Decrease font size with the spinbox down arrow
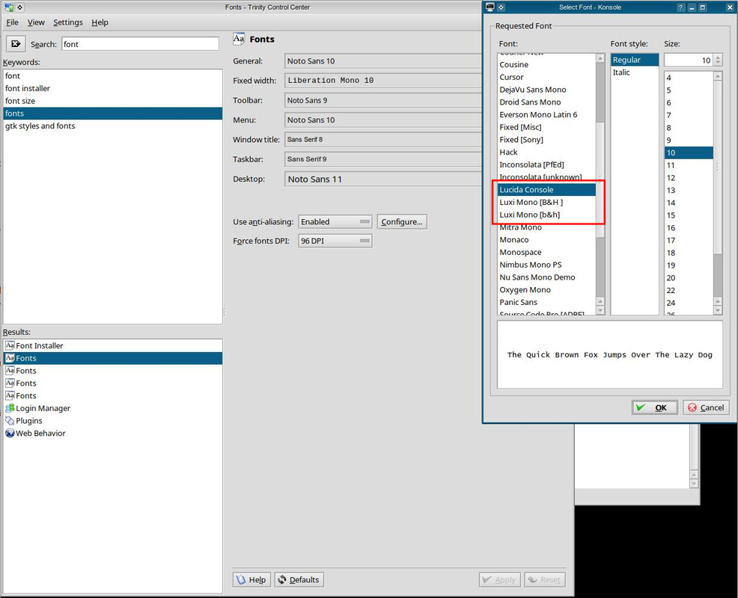The image size is (738, 598). coord(718,64)
